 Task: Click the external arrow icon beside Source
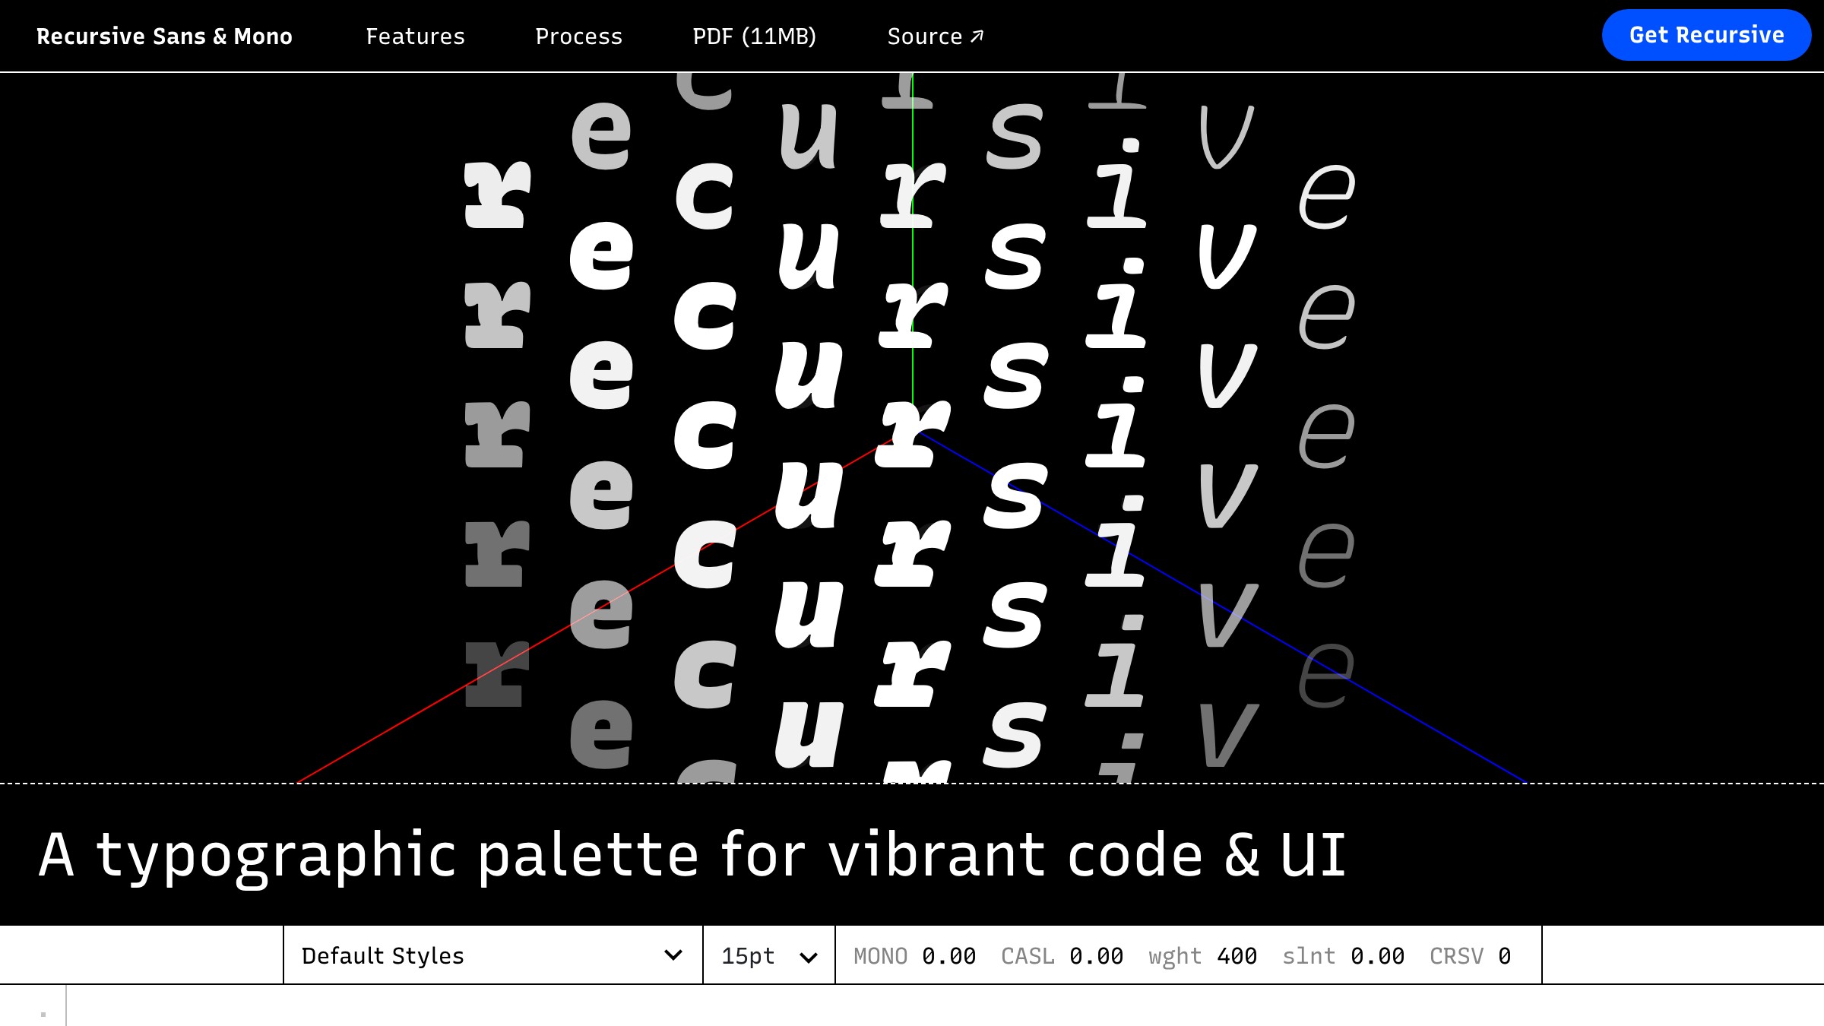click(977, 36)
